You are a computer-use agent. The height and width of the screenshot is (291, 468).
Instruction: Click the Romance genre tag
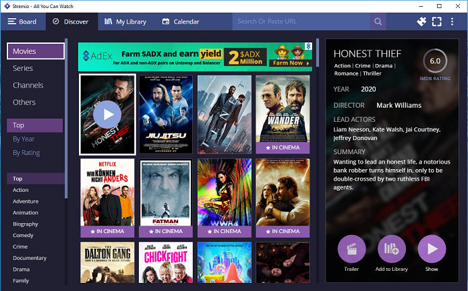(x=346, y=73)
